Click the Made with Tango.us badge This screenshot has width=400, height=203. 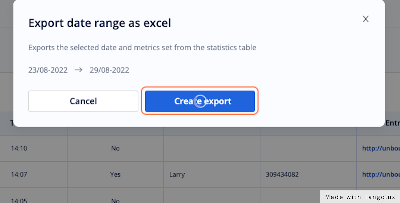(360, 197)
